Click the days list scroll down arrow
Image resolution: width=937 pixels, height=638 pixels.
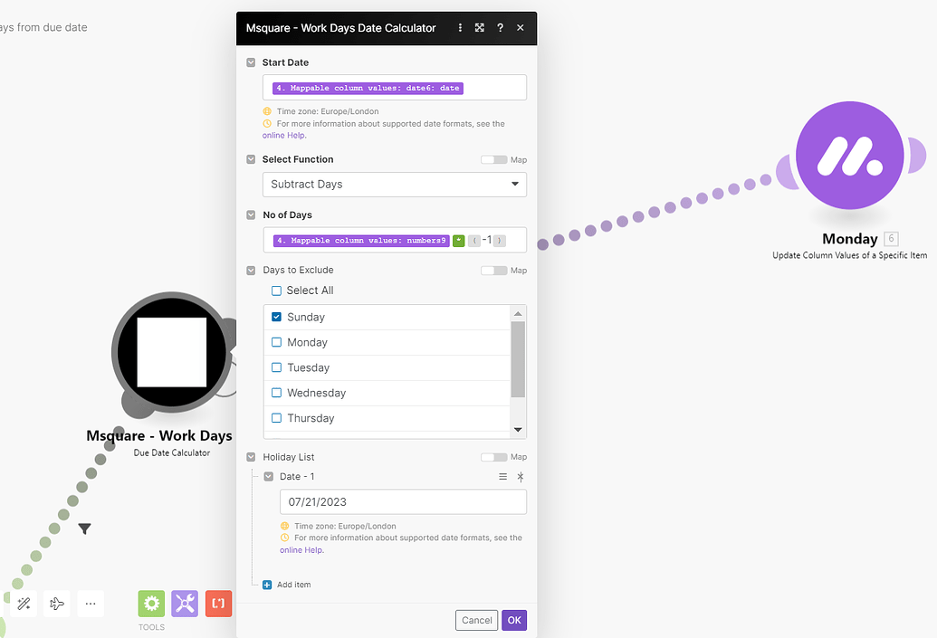(x=518, y=430)
